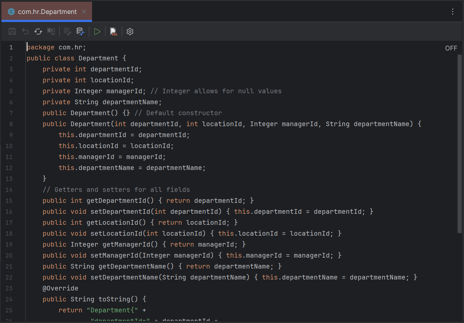Image resolution: width=464 pixels, height=323 pixels.
Task: Toggle the OFF inlay hints switch
Action: [x=451, y=48]
